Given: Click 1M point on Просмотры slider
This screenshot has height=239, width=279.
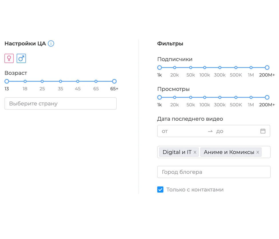Looking at the screenshot, I should [x=251, y=97].
